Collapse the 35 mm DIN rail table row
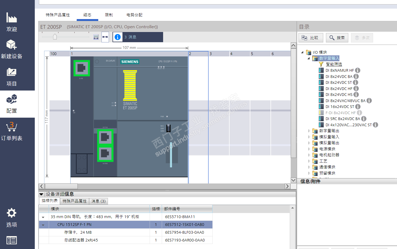This screenshot has height=249, width=397. coord(43,217)
